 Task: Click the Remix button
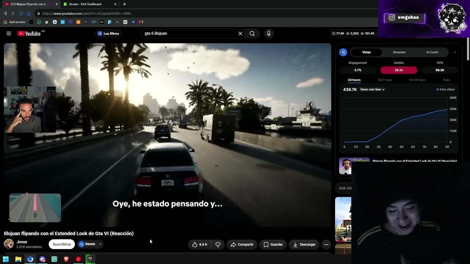tap(87, 244)
